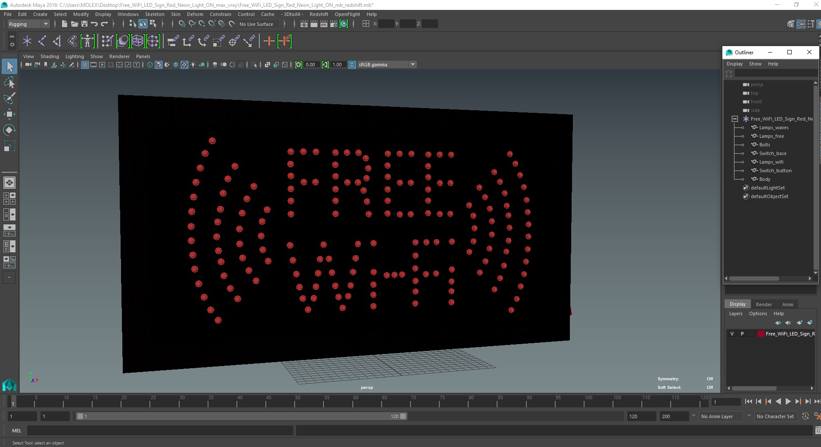821x447 pixels.
Task: Open the Deform menu
Action: pos(195,14)
